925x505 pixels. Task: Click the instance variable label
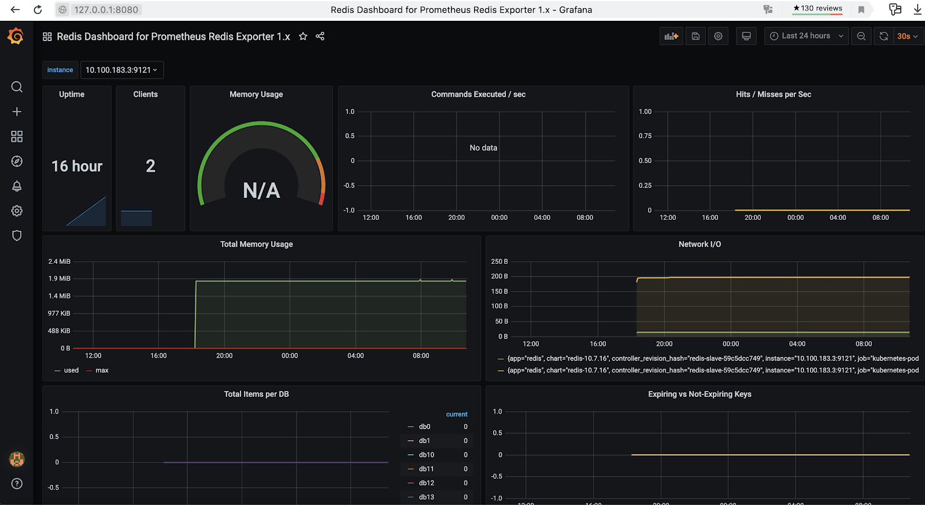tap(60, 70)
